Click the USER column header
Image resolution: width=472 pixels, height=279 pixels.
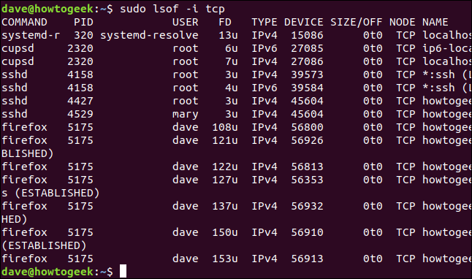point(186,22)
